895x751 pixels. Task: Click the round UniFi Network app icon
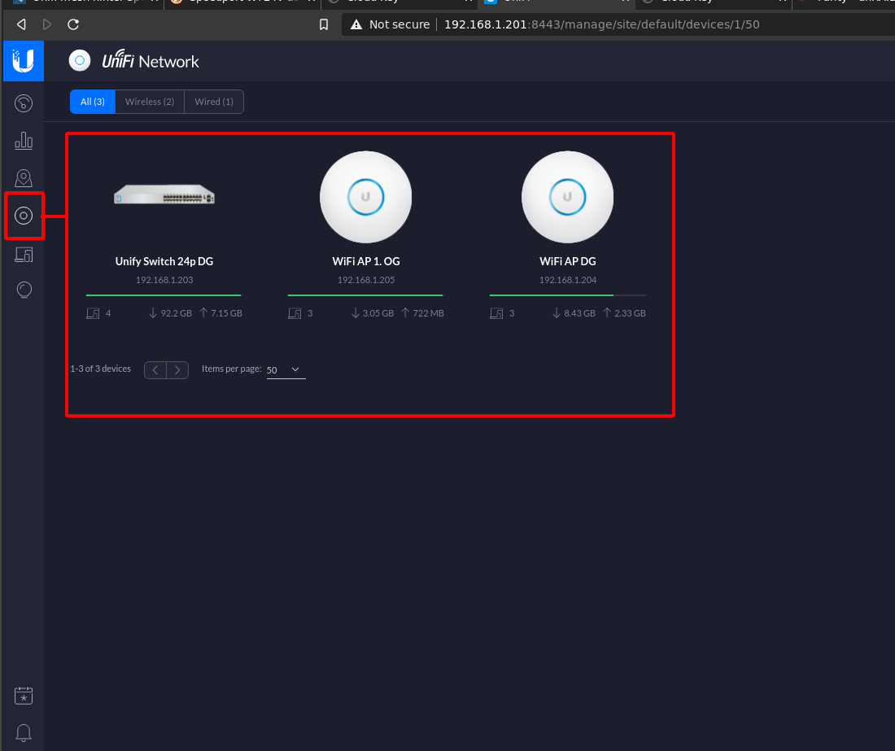[x=80, y=60]
